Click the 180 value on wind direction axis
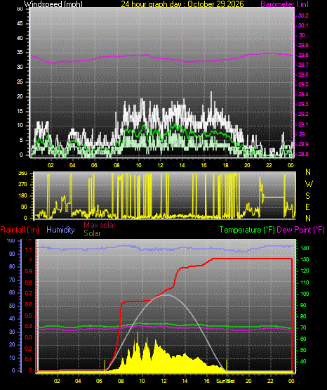 pyautogui.click(x=22, y=196)
